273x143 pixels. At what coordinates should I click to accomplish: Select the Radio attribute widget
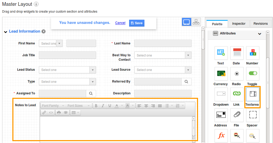pos(237,74)
